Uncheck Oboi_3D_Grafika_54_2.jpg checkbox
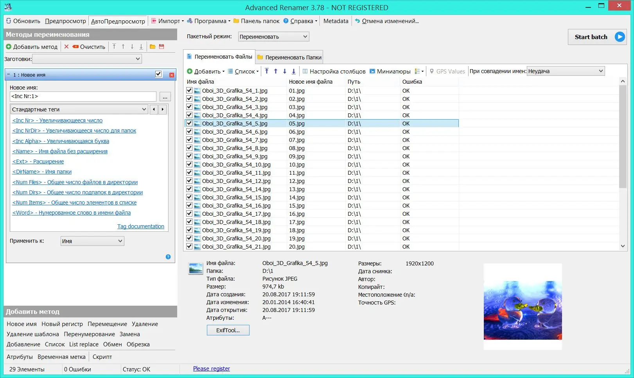Image resolution: width=634 pixels, height=378 pixels. click(x=189, y=99)
